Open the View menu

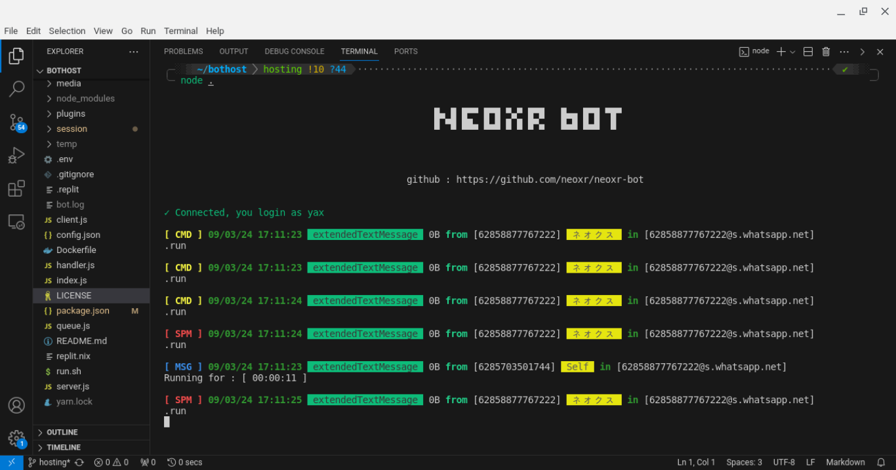(x=103, y=31)
